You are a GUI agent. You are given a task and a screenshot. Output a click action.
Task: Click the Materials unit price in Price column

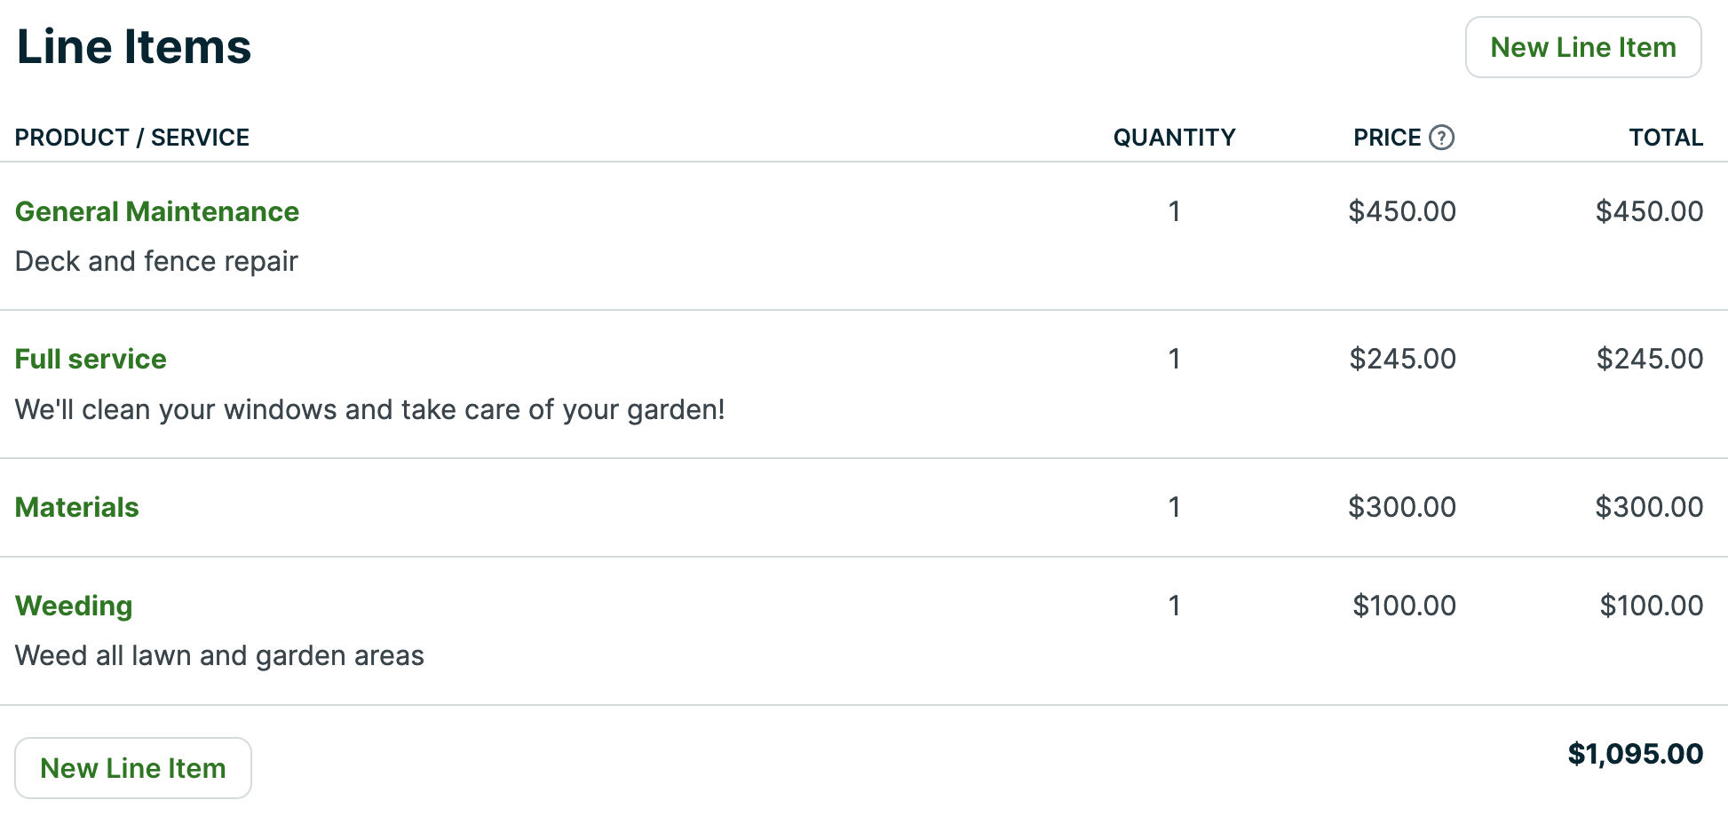pyautogui.click(x=1401, y=507)
